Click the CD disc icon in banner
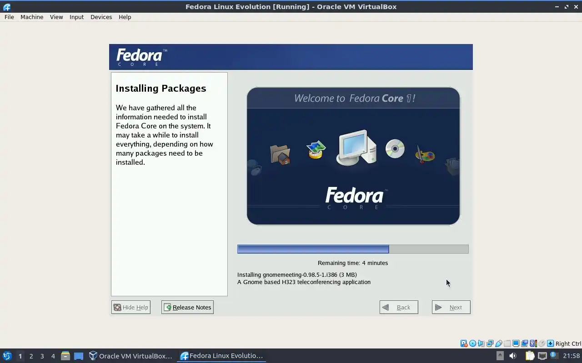Image resolution: width=582 pixels, height=363 pixels. point(395,149)
